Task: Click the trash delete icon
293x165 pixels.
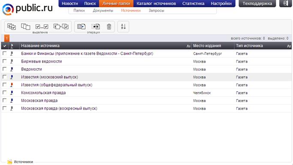Action: (109, 27)
